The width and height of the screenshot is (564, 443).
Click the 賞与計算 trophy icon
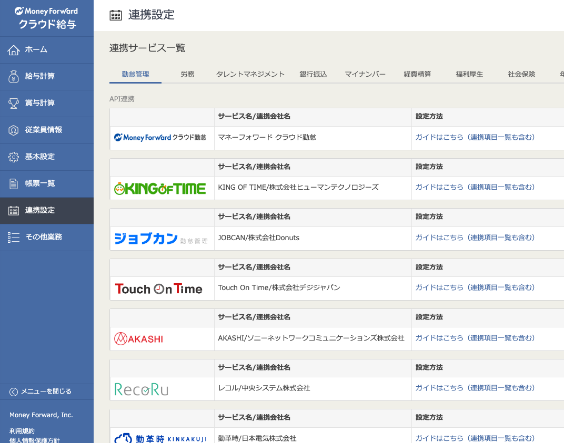tap(14, 104)
